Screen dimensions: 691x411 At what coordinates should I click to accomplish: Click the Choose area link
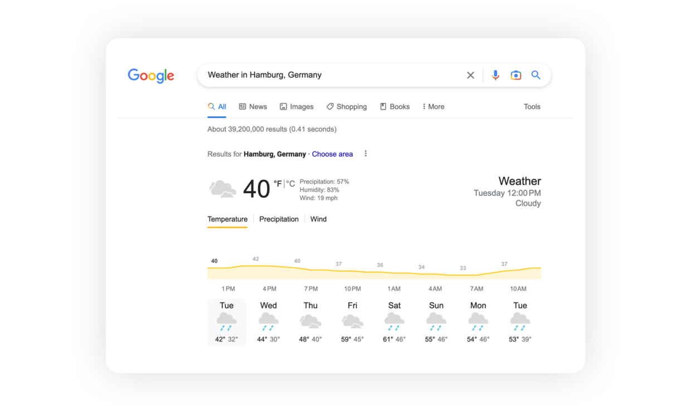click(332, 154)
